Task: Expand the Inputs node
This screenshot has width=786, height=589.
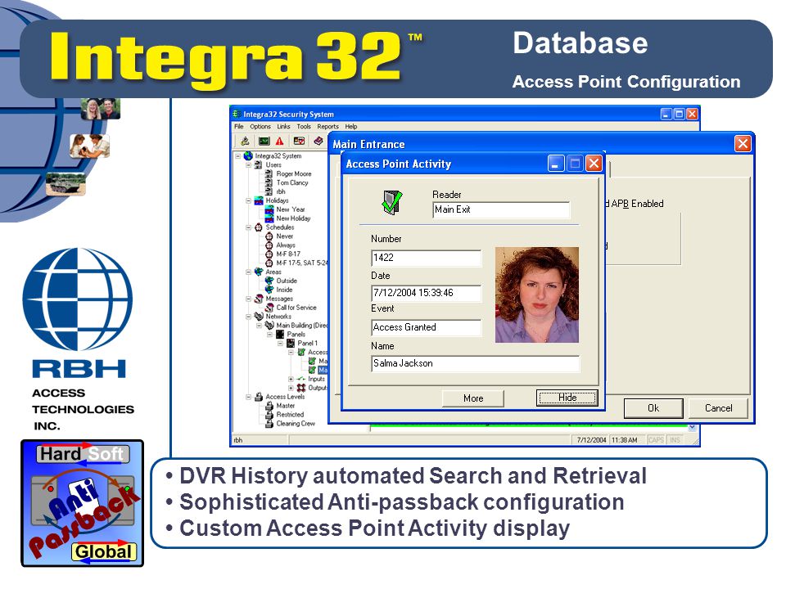Action: tap(291, 379)
